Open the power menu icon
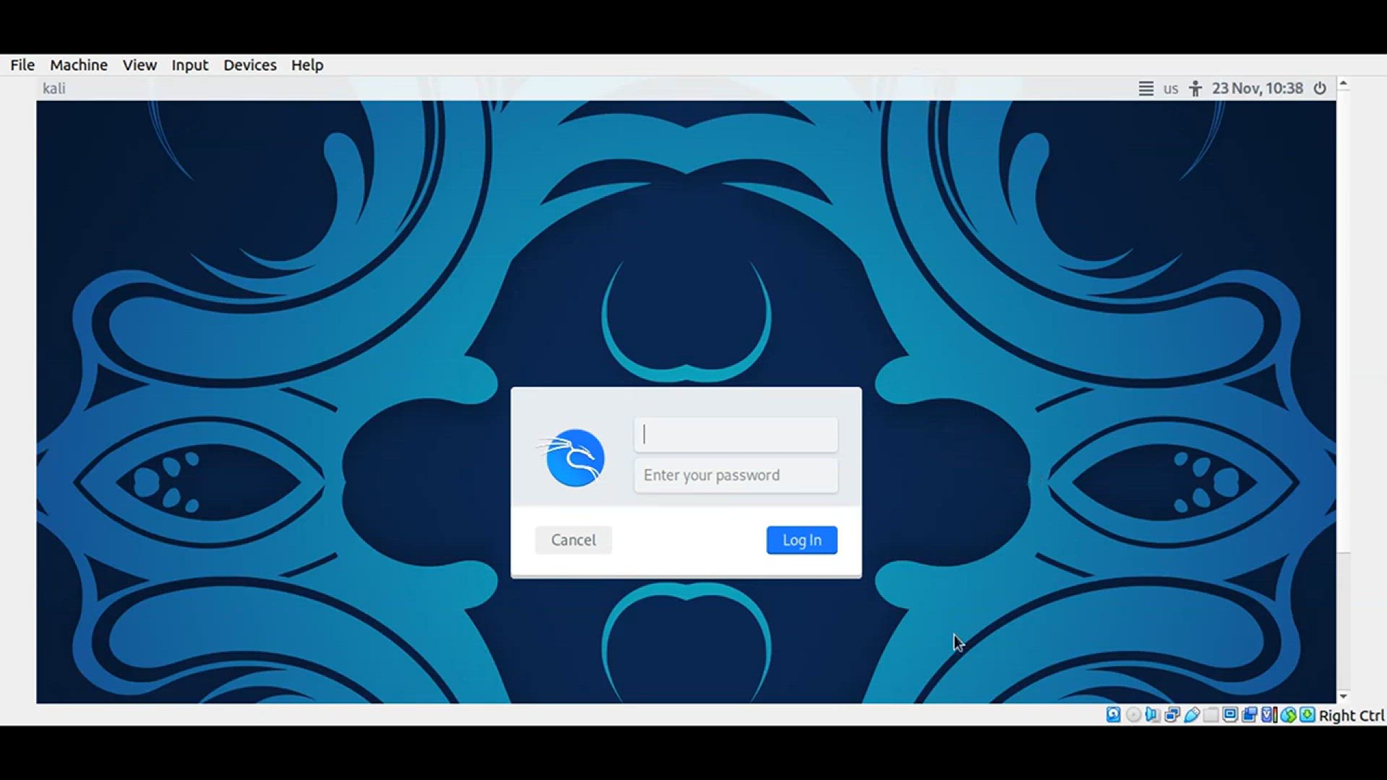 point(1320,88)
